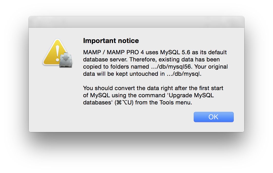
Task: Click the …/db/mysql56 folder path text
Action: (x=171, y=67)
